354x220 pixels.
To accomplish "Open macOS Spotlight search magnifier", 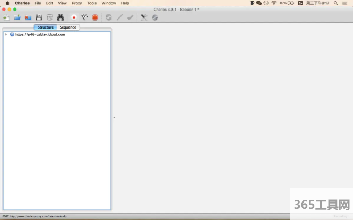I will (335, 3).
